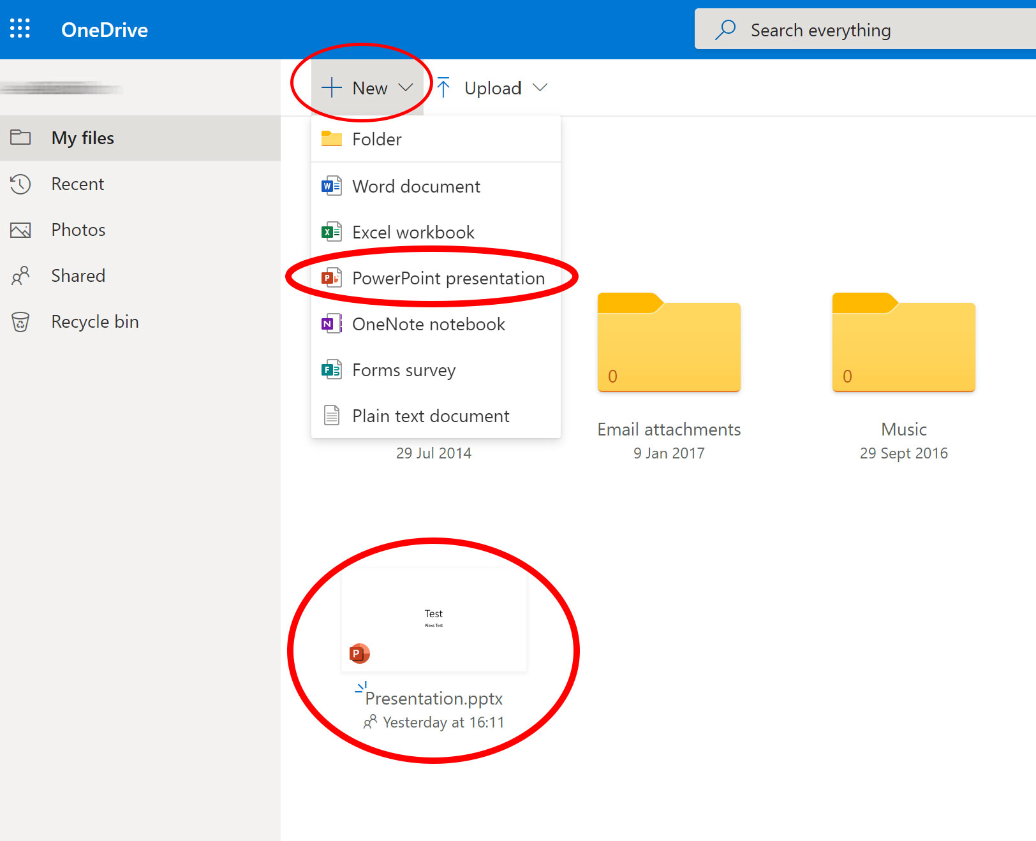
Task: Click the search magnifier icon
Action: click(725, 29)
